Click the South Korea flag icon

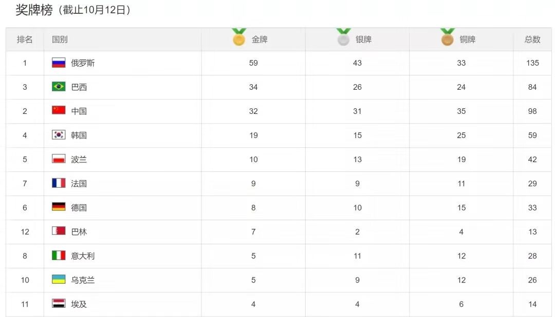tap(59, 134)
